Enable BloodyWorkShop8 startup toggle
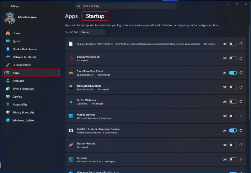Screen dimensions: 251x173 coord(233,58)
